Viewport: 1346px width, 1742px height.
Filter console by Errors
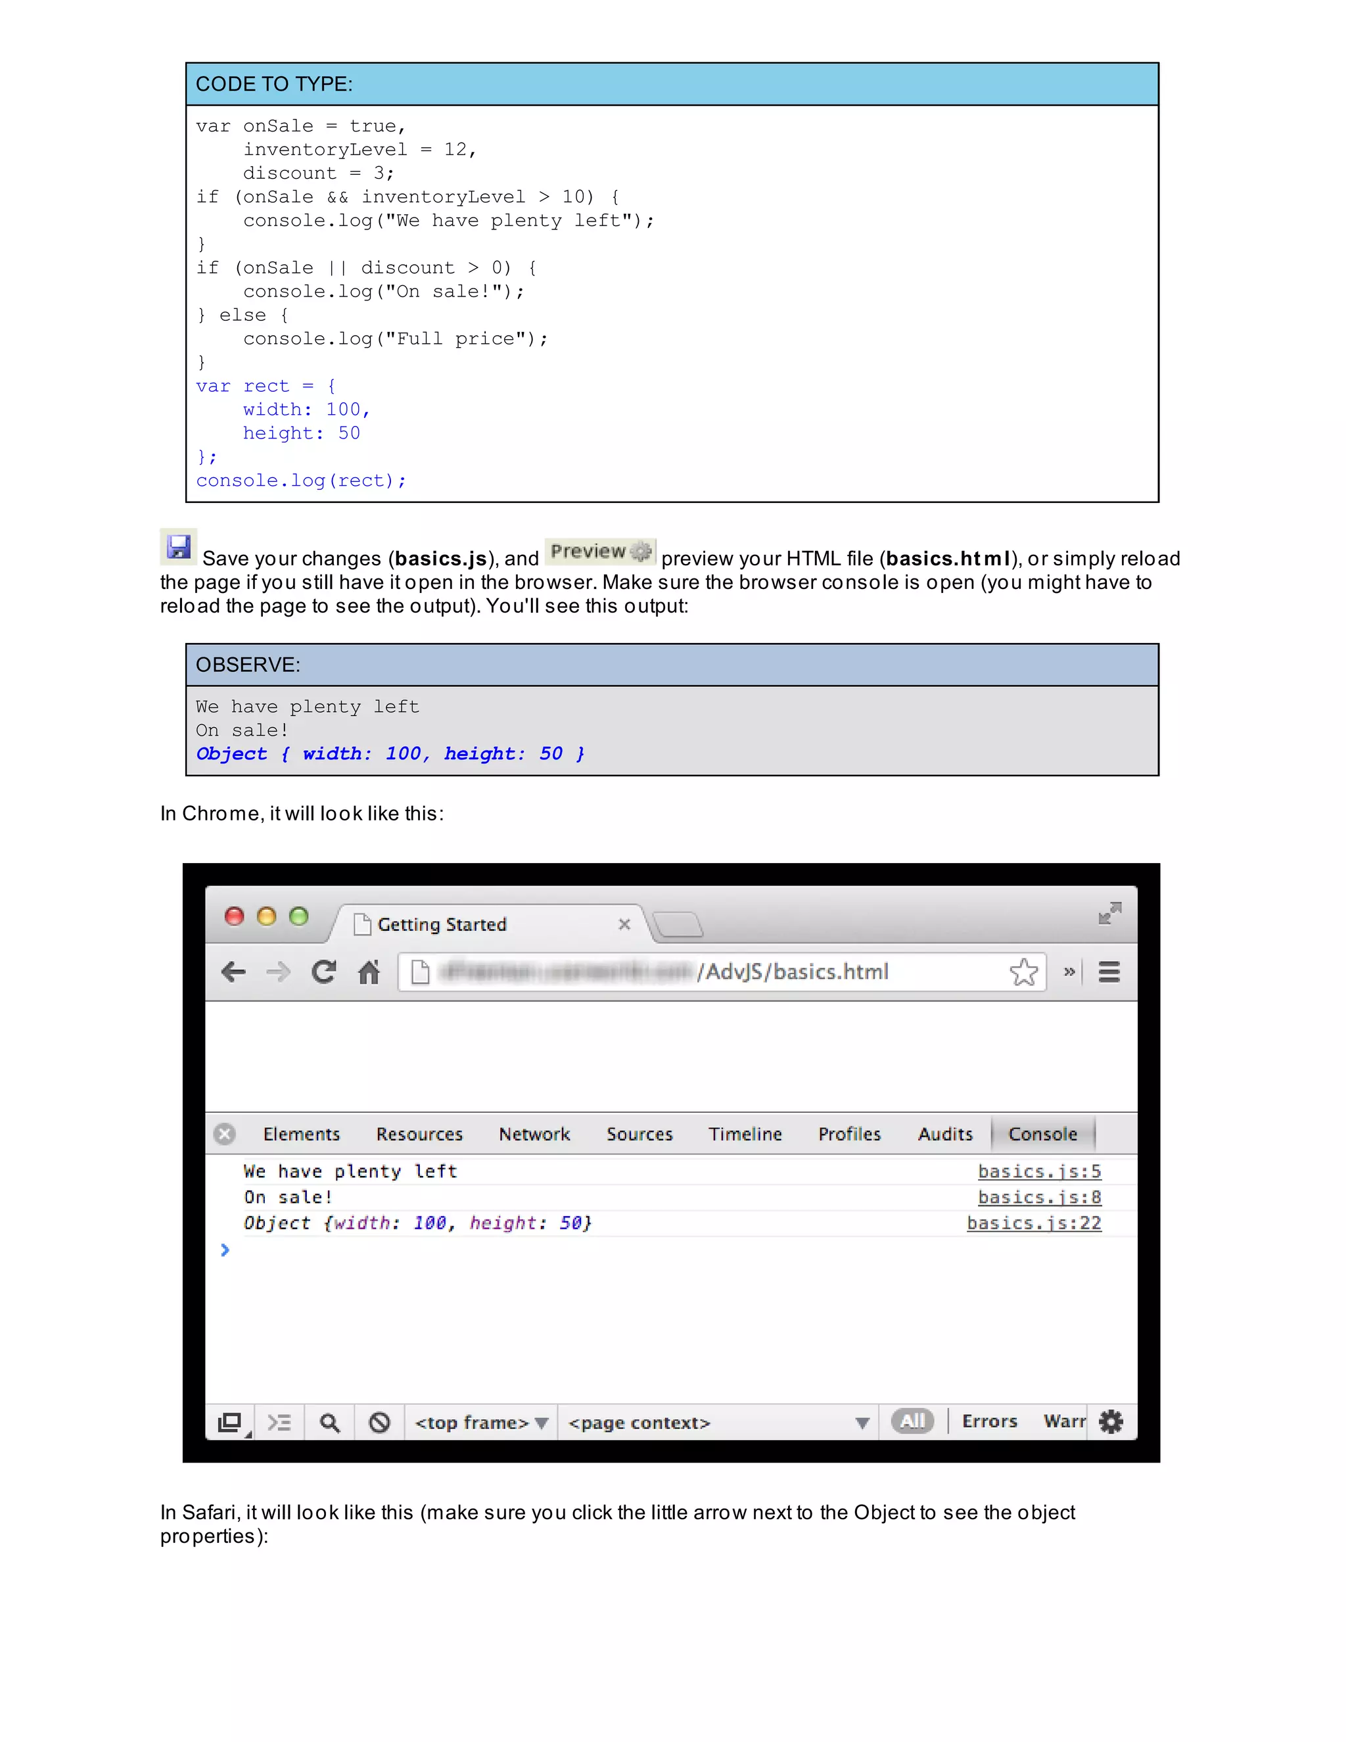point(990,1421)
